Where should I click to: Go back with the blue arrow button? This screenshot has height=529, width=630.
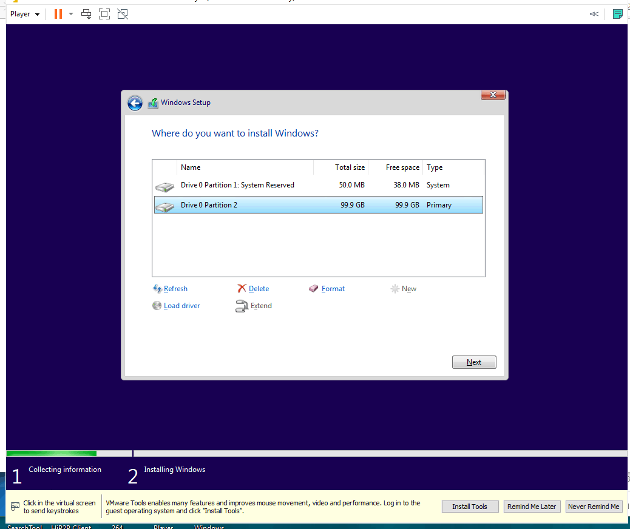click(135, 103)
